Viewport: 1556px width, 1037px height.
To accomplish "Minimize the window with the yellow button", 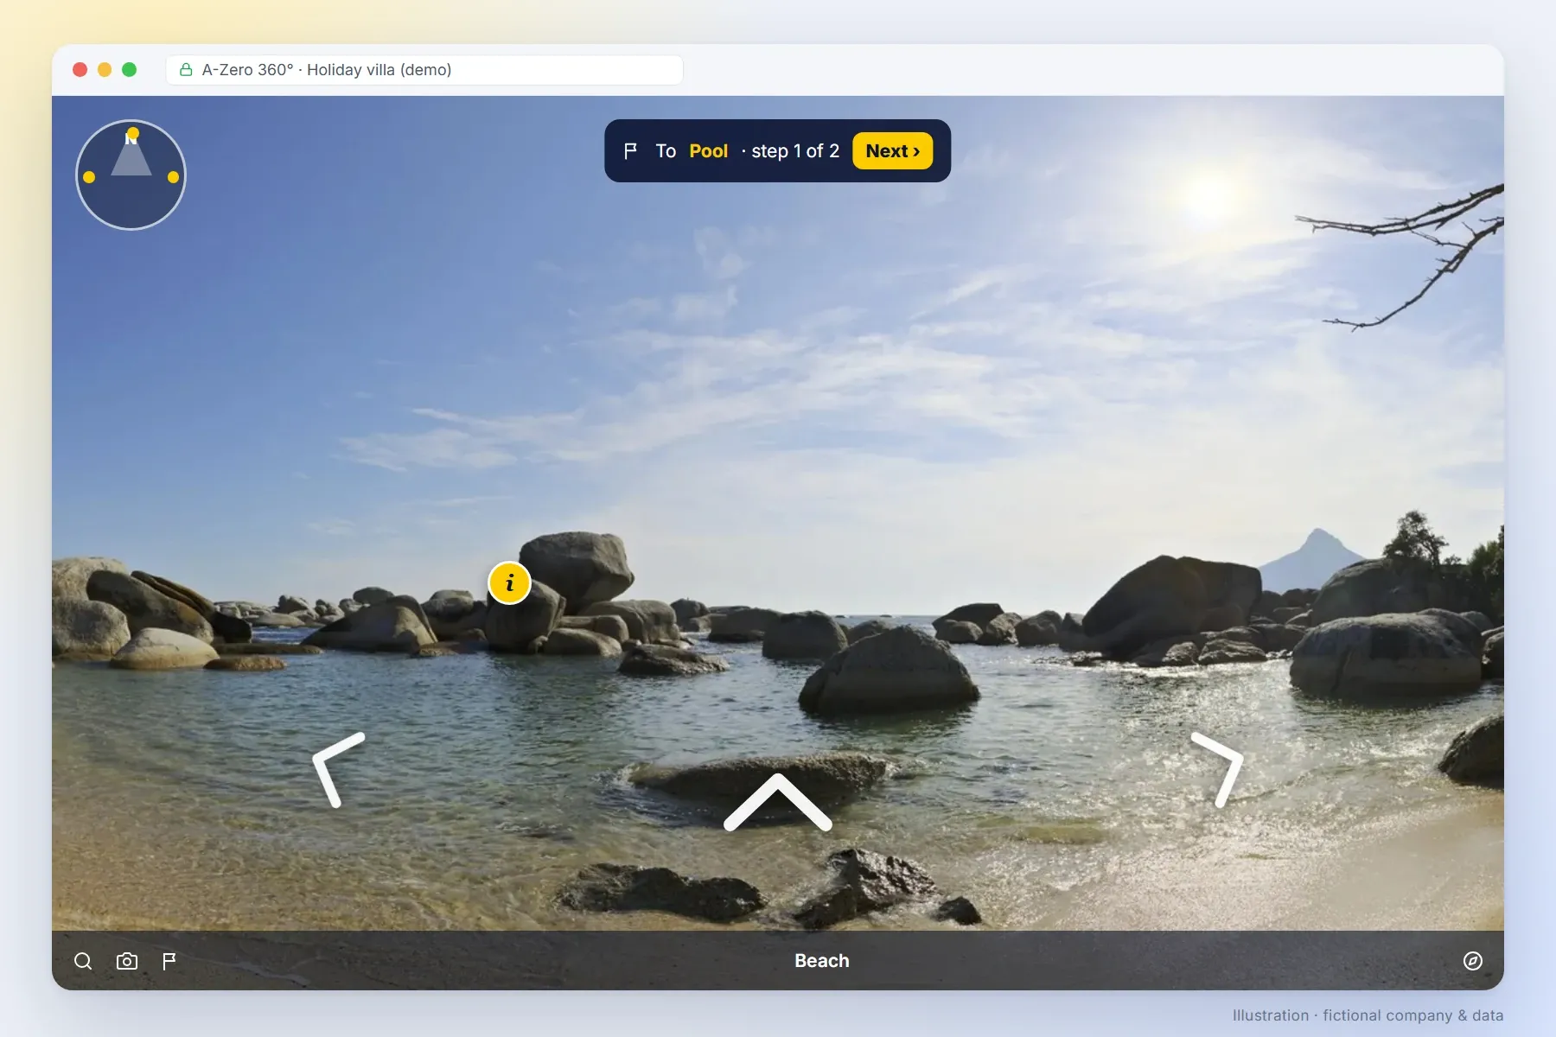I will 105,70.
